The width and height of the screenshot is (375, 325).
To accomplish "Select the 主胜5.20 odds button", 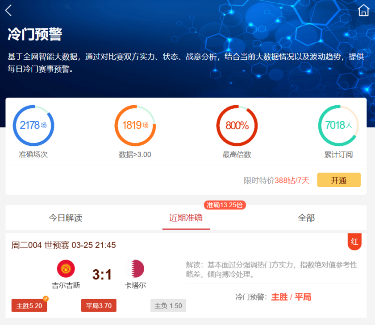I will 29,306.
